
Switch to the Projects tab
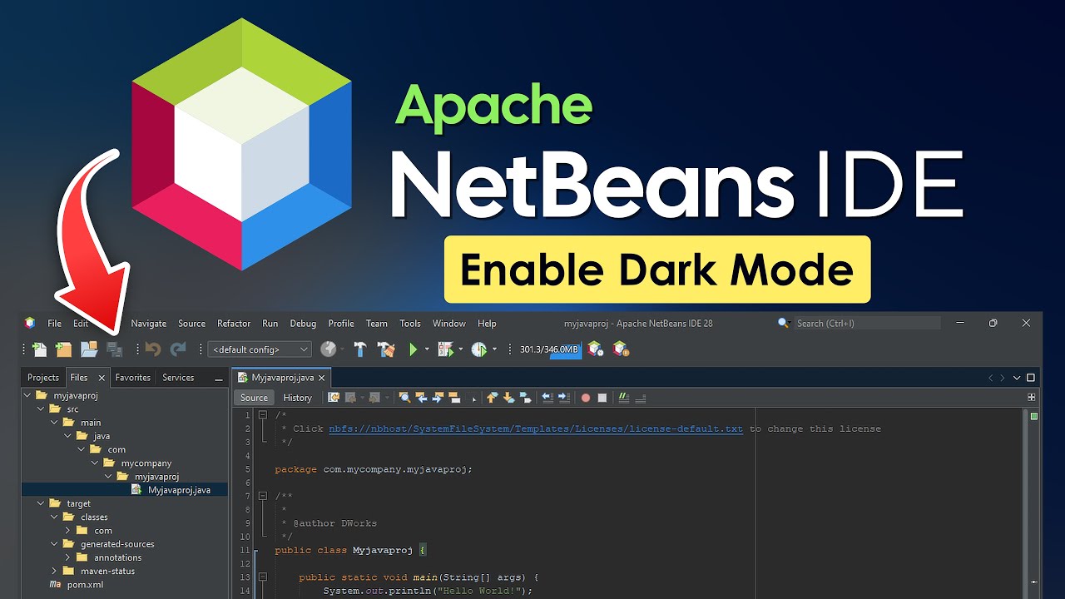coord(43,378)
